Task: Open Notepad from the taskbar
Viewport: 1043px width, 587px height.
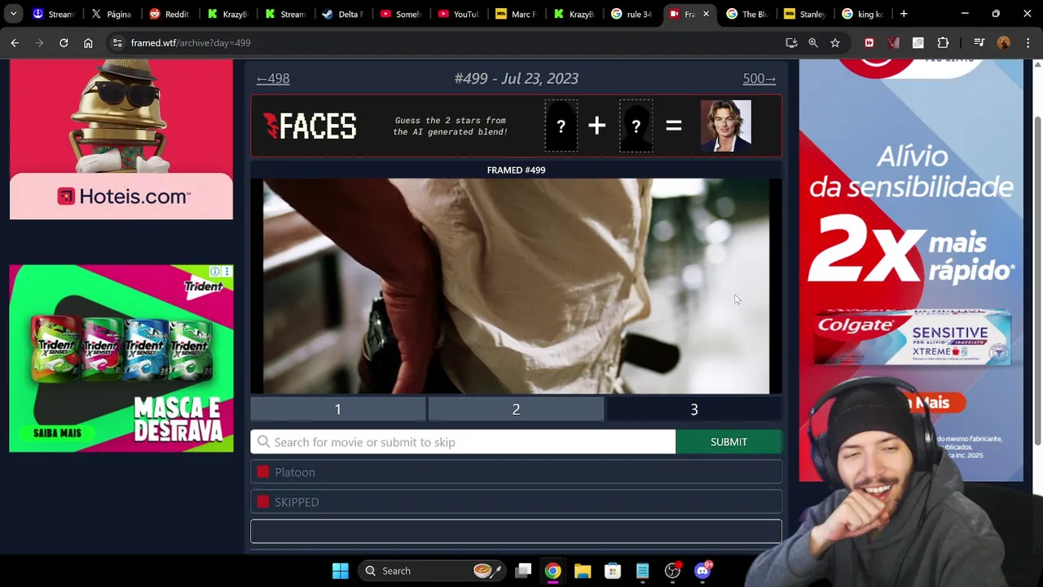Action: click(642, 571)
